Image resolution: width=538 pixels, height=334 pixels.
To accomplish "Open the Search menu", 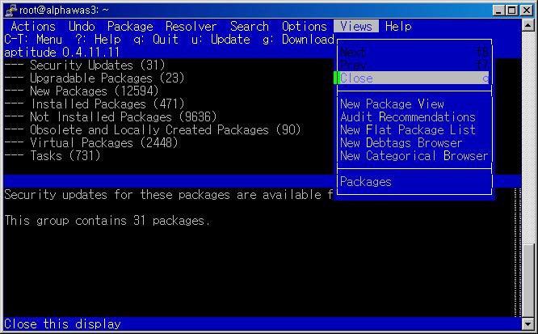I will click(250, 27).
